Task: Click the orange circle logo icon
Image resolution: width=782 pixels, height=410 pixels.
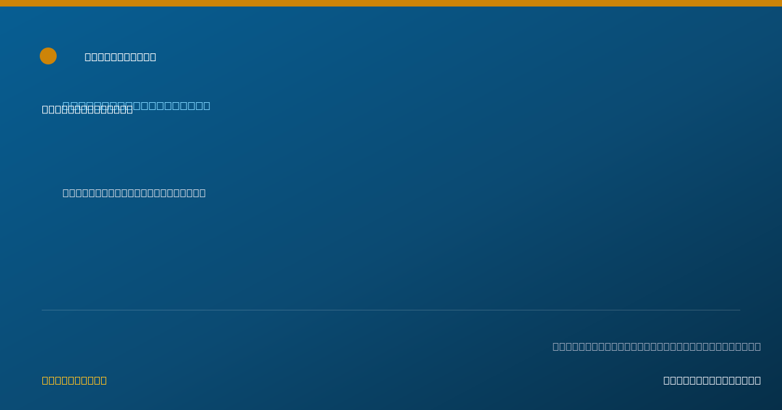Action: (x=48, y=56)
